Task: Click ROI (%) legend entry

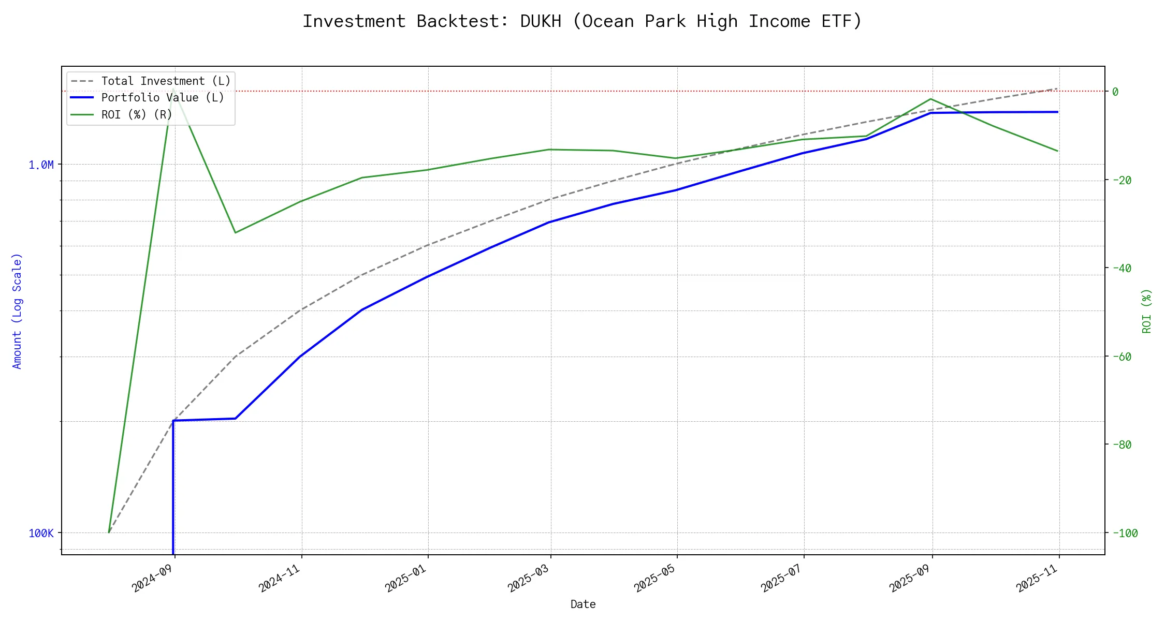Action: click(x=137, y=114)
